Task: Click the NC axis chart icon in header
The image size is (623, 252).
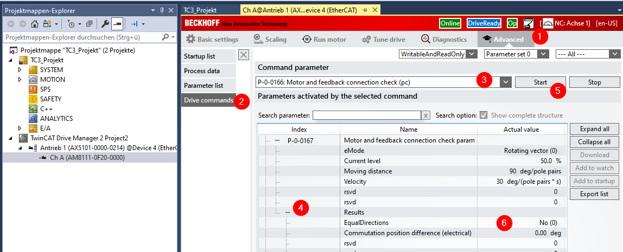Action: pos(547,23)
